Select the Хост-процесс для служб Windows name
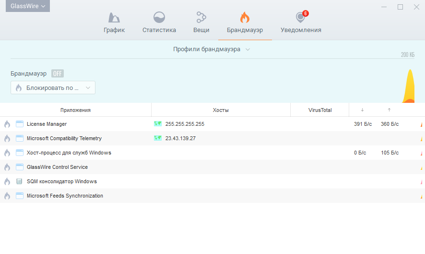This screenshot has height=254, width=425. (x=69, y=153)
